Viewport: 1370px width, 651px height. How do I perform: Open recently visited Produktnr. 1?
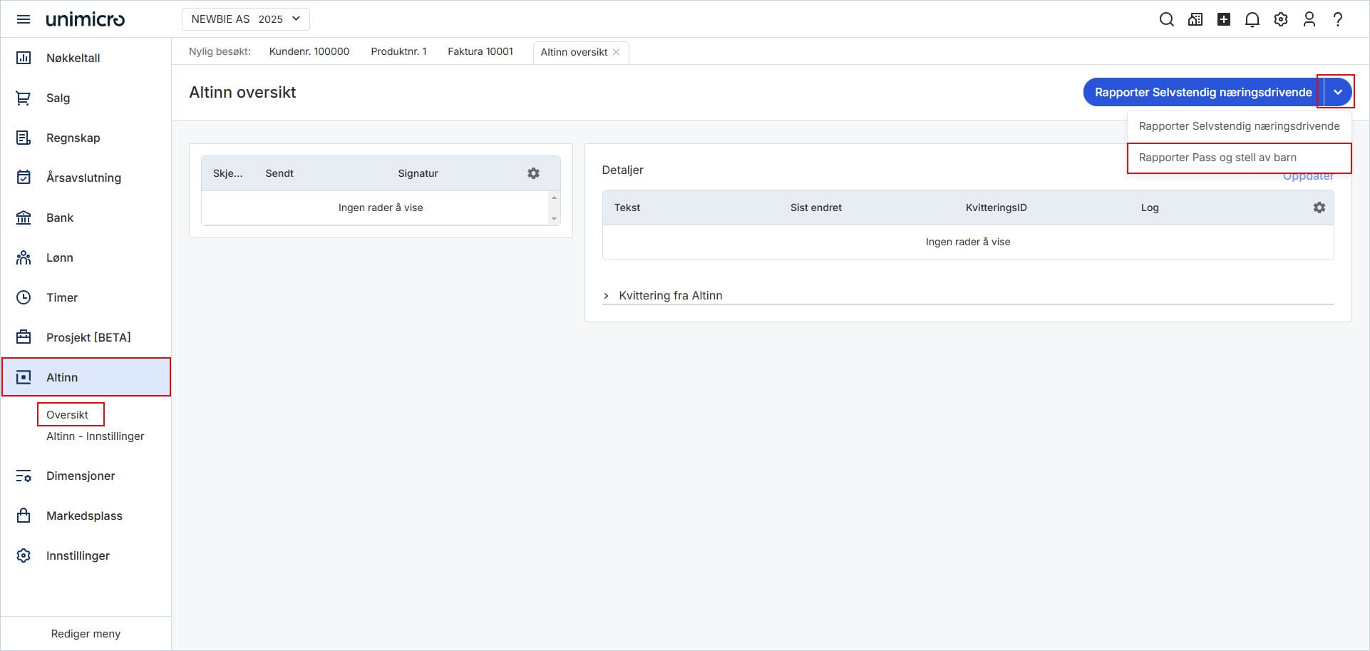click(398, 51)
